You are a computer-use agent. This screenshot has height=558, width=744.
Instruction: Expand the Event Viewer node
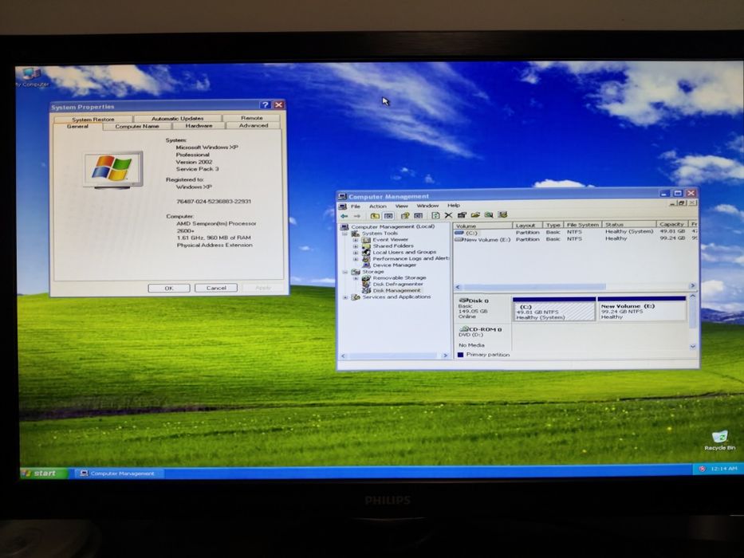tap(356, 240)
